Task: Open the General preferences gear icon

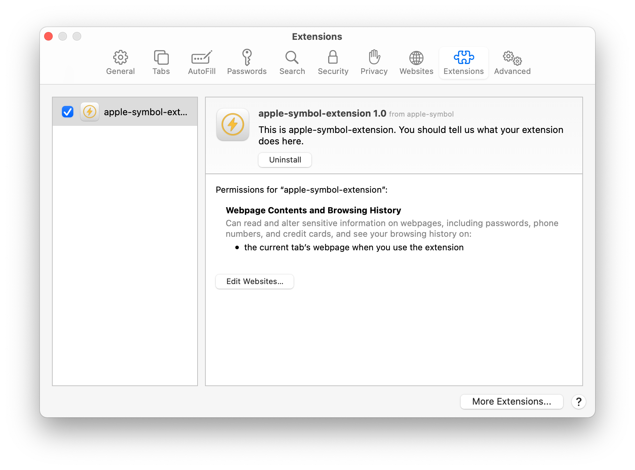Action: 120,63
